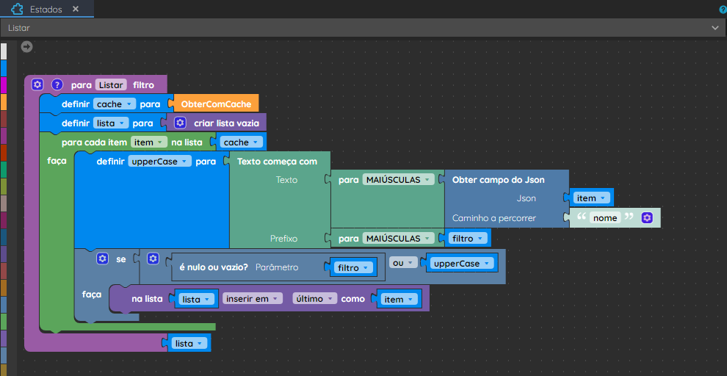The width and height of the screenshot is (727, 376).
Task: Edit the Listar function name field
Action: (x=111, y=85)
